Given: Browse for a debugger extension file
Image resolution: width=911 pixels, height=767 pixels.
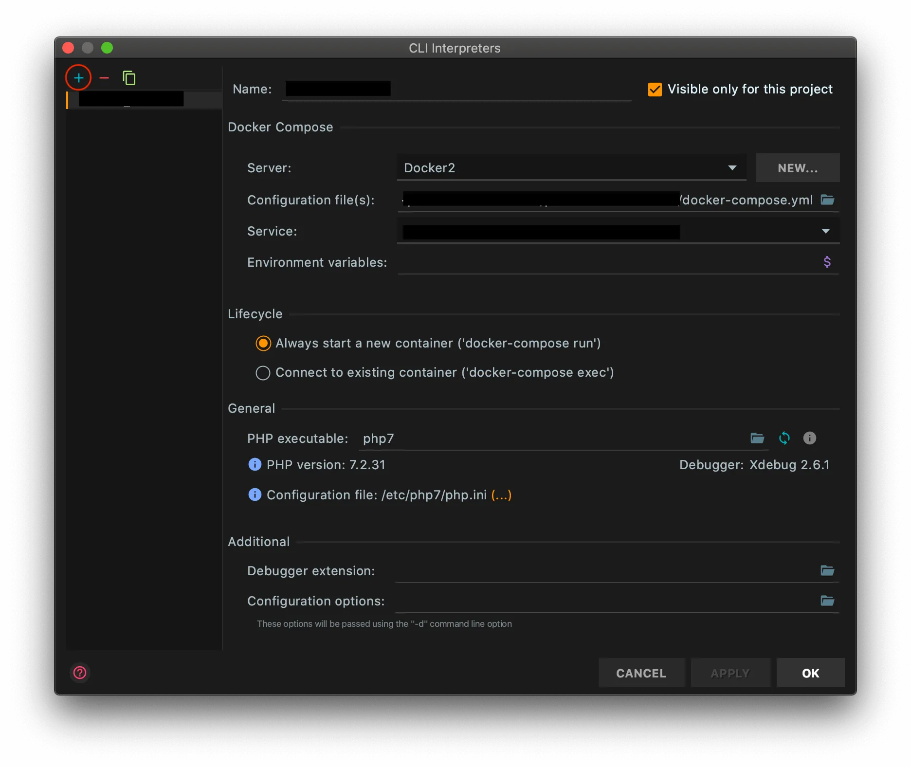Looking at the screenshot, I should click(x=827, y=570).
